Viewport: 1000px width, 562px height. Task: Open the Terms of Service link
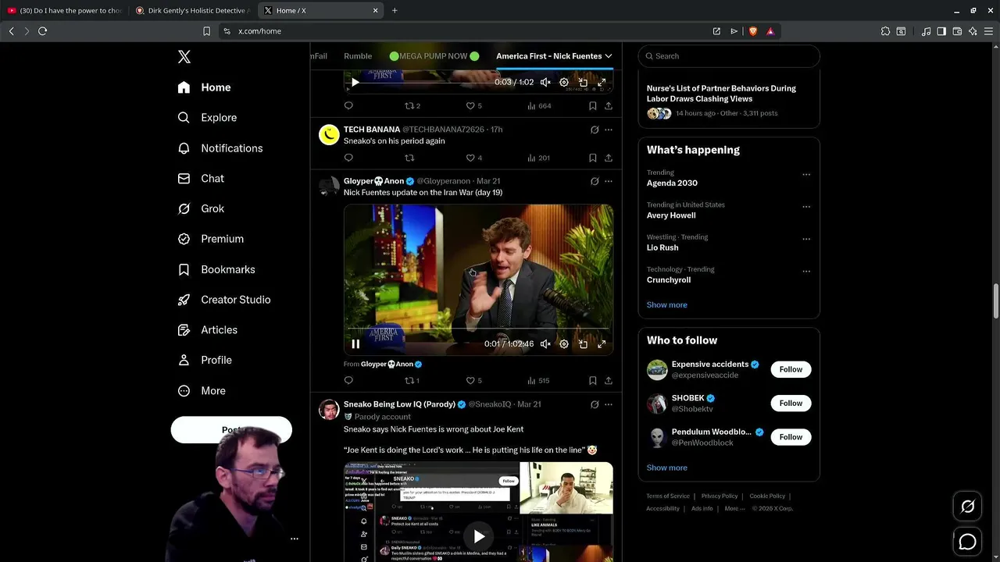(668, 496)
